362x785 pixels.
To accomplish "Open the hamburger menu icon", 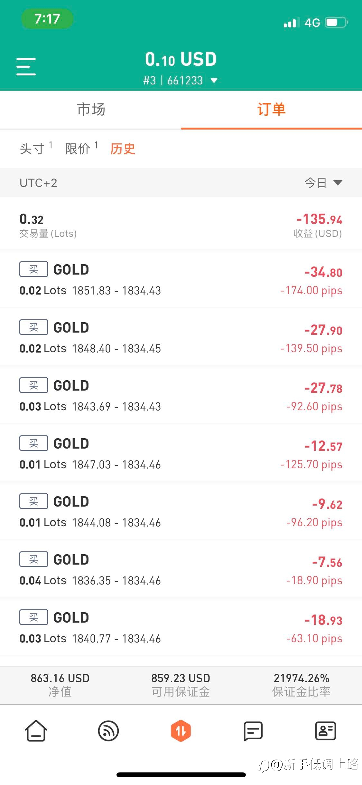I will [x=26, y=67].
